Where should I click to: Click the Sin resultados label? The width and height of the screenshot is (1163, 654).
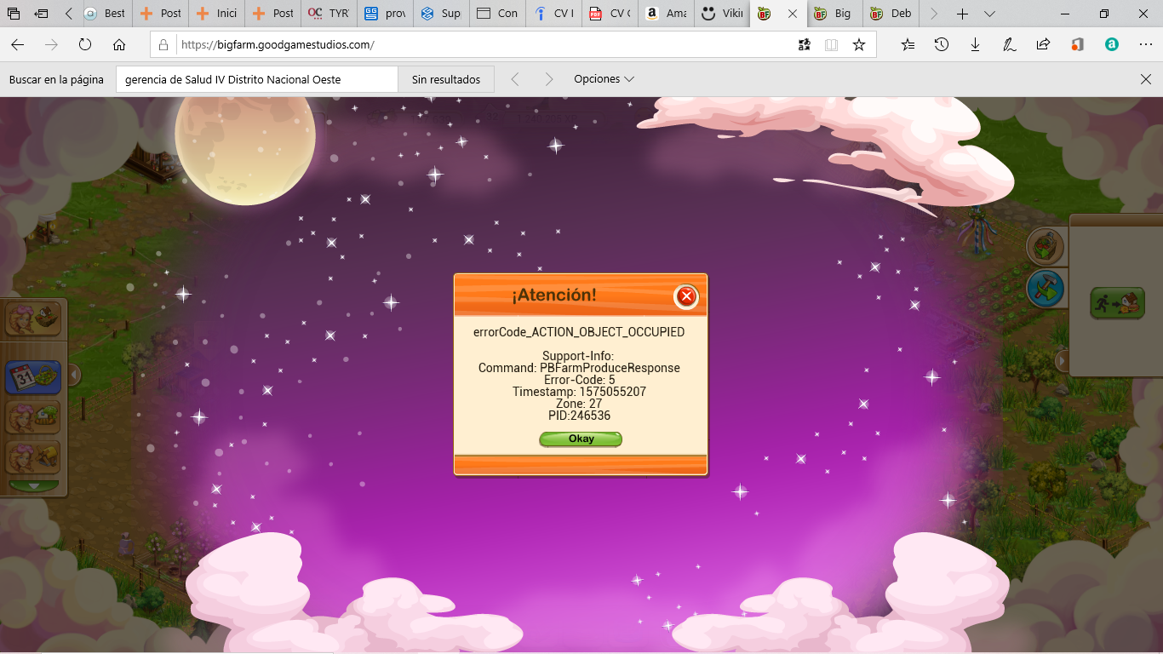click(446, 79)
